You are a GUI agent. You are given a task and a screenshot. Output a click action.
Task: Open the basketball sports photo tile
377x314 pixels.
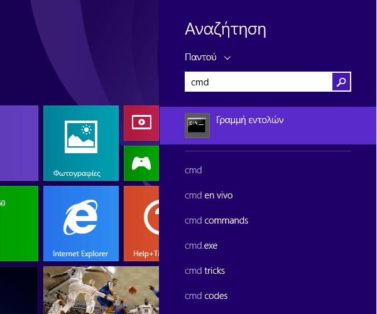(101, 290)
